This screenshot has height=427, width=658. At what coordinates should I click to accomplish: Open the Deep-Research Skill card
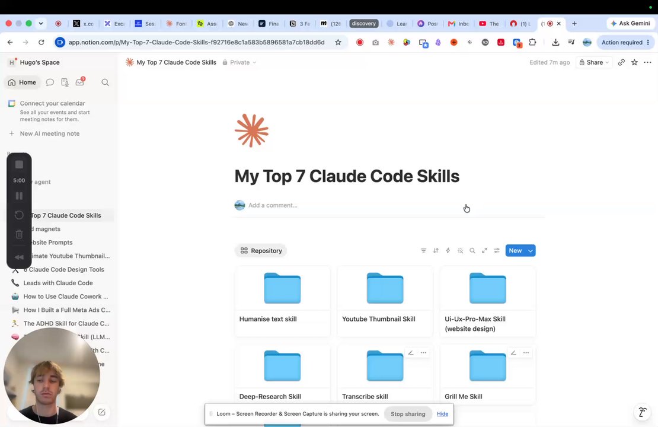(x=282, y=374)
